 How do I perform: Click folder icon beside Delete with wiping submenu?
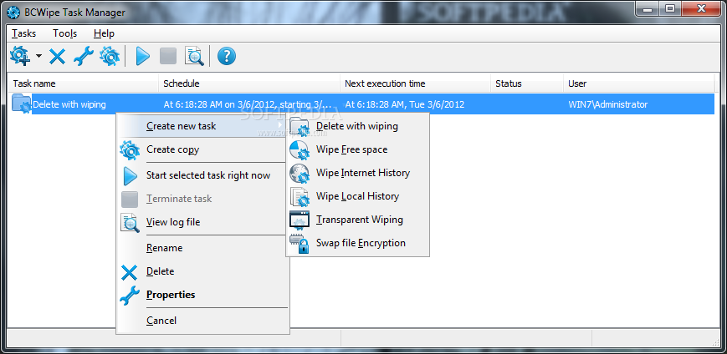coord(300,126)
